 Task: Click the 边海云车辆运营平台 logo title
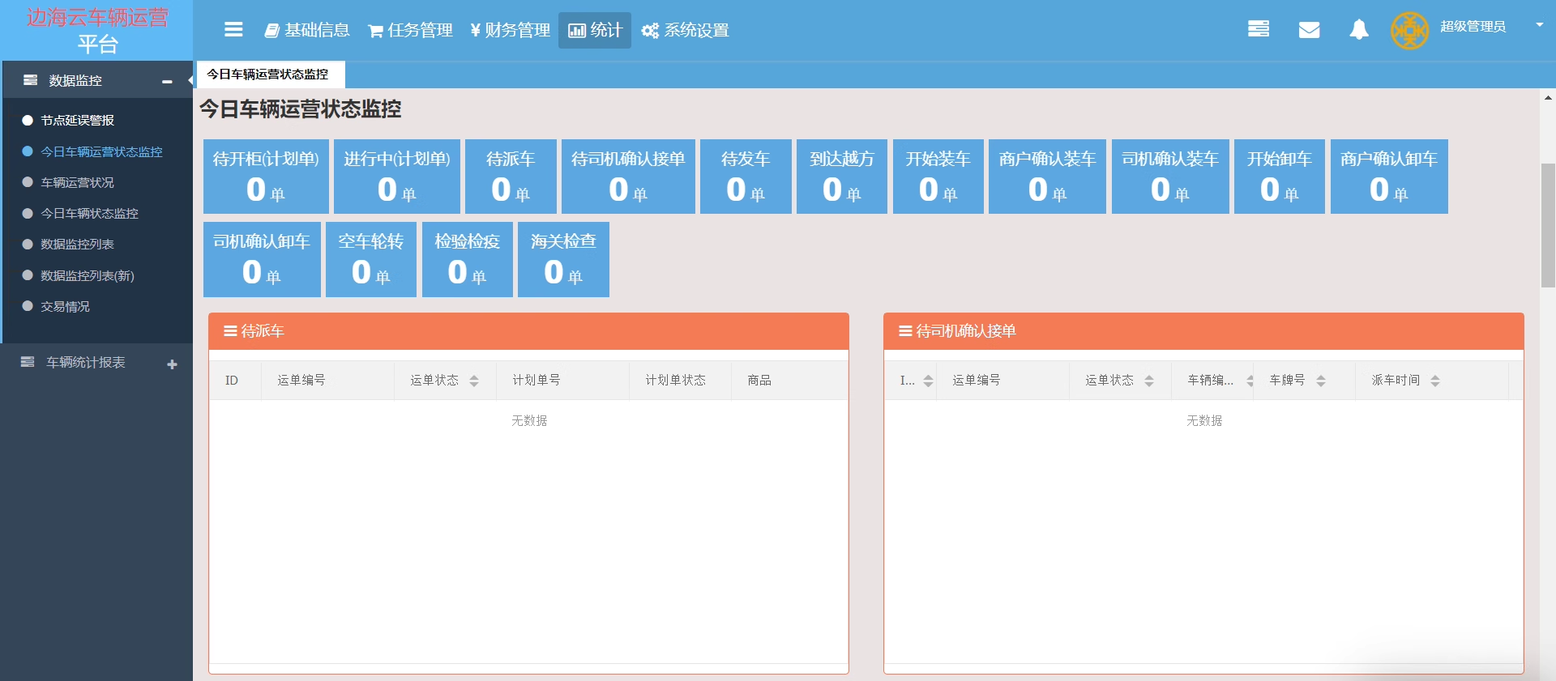[97, 31]
